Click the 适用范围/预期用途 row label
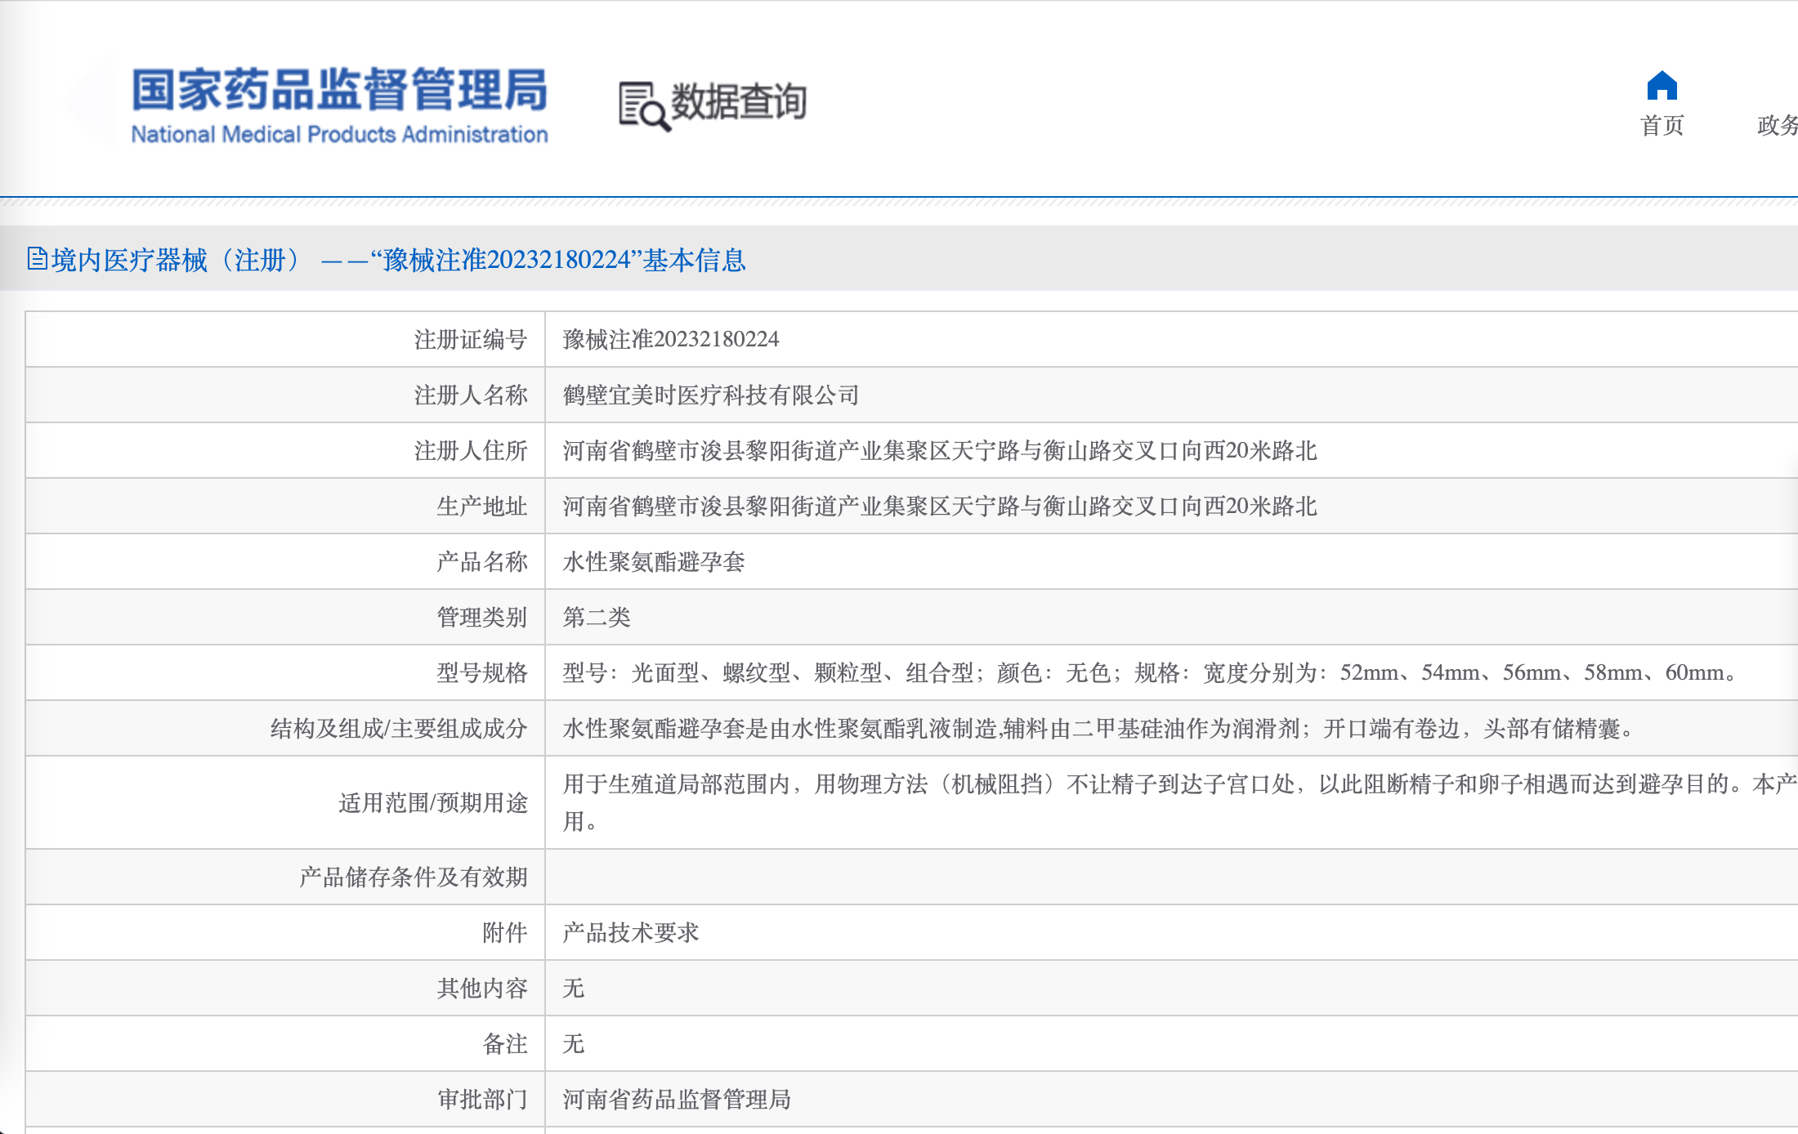 click(x=432, y=803)
